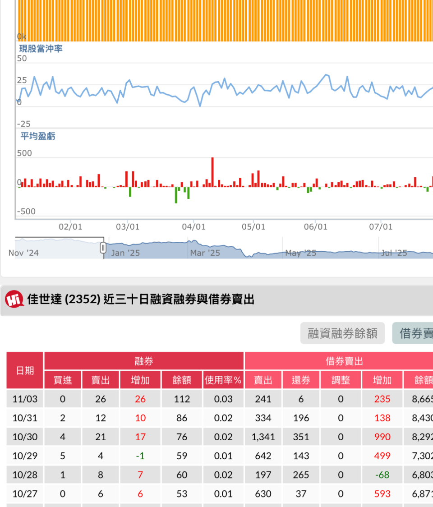433x507 pixels.
Task: Click the red HiStock Hi logo icon
Action: point(14,299)
